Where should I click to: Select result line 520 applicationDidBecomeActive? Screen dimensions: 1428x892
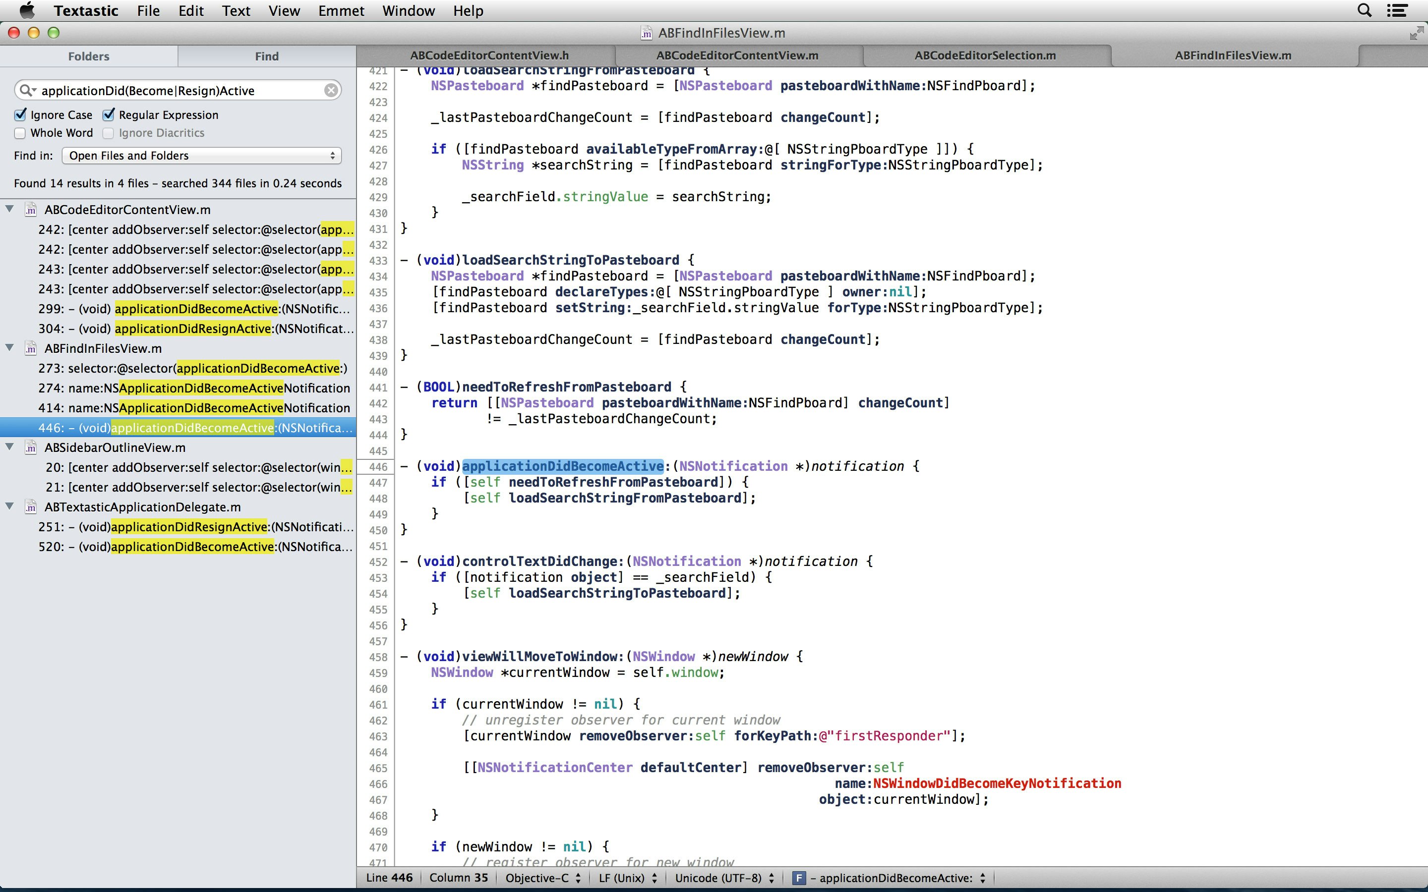tap(195, 547)
